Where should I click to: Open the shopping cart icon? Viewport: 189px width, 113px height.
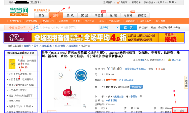coord(118,3)
